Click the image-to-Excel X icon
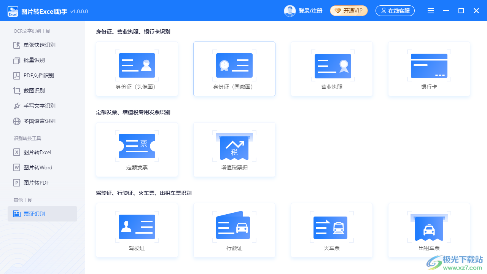This screenshot has height=274, width=487. coord(17,152)
